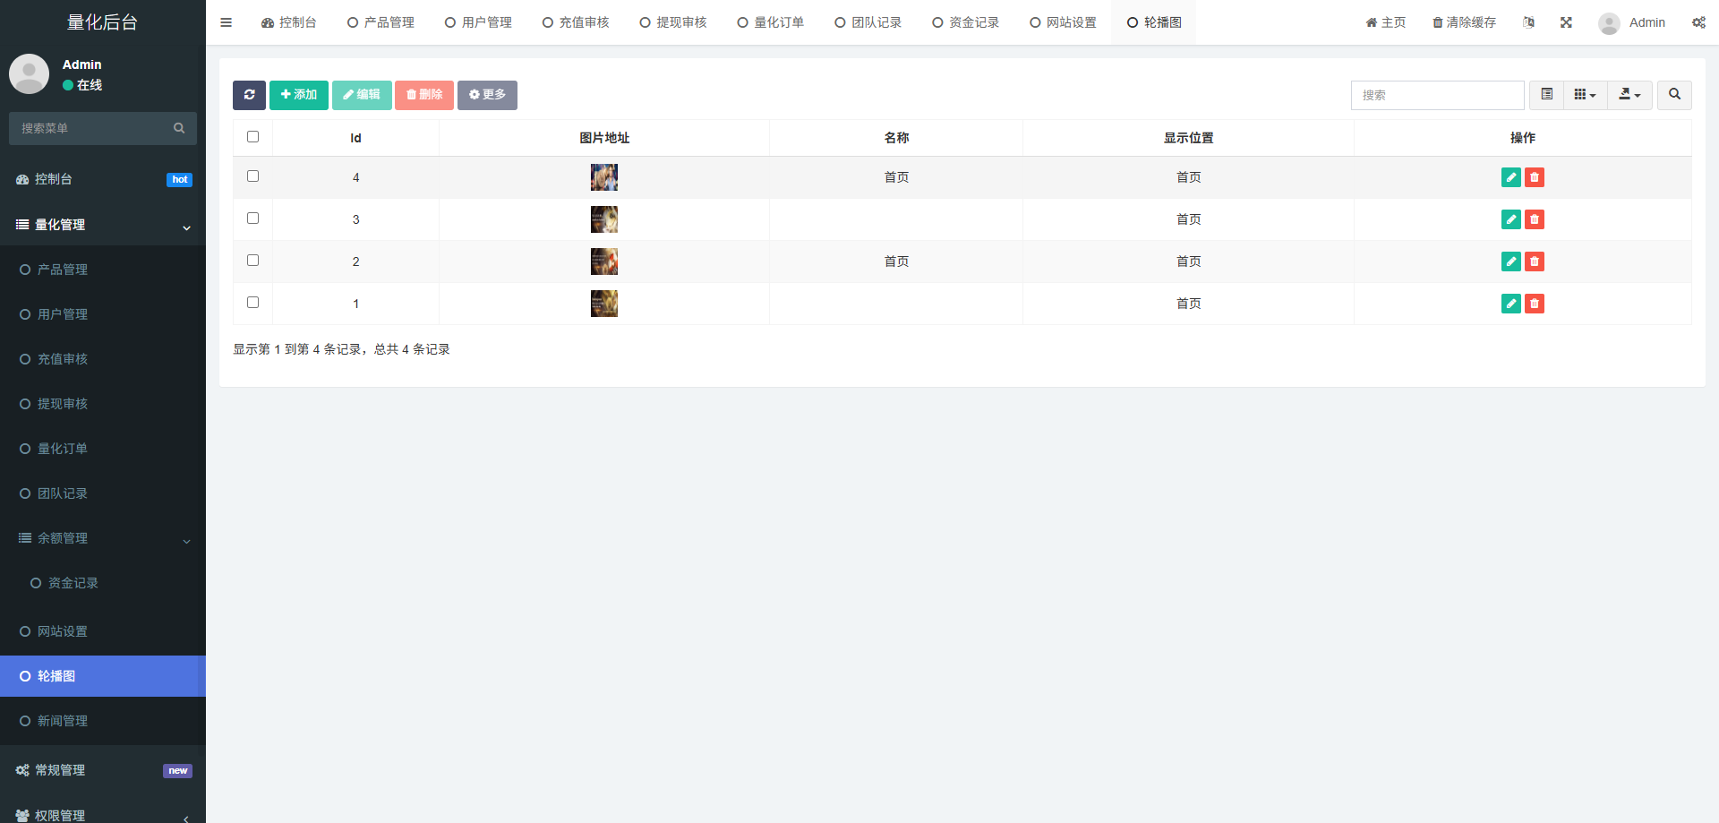
Task: Open 新闻管理 in the sidebar
Action: click(63, 721)
